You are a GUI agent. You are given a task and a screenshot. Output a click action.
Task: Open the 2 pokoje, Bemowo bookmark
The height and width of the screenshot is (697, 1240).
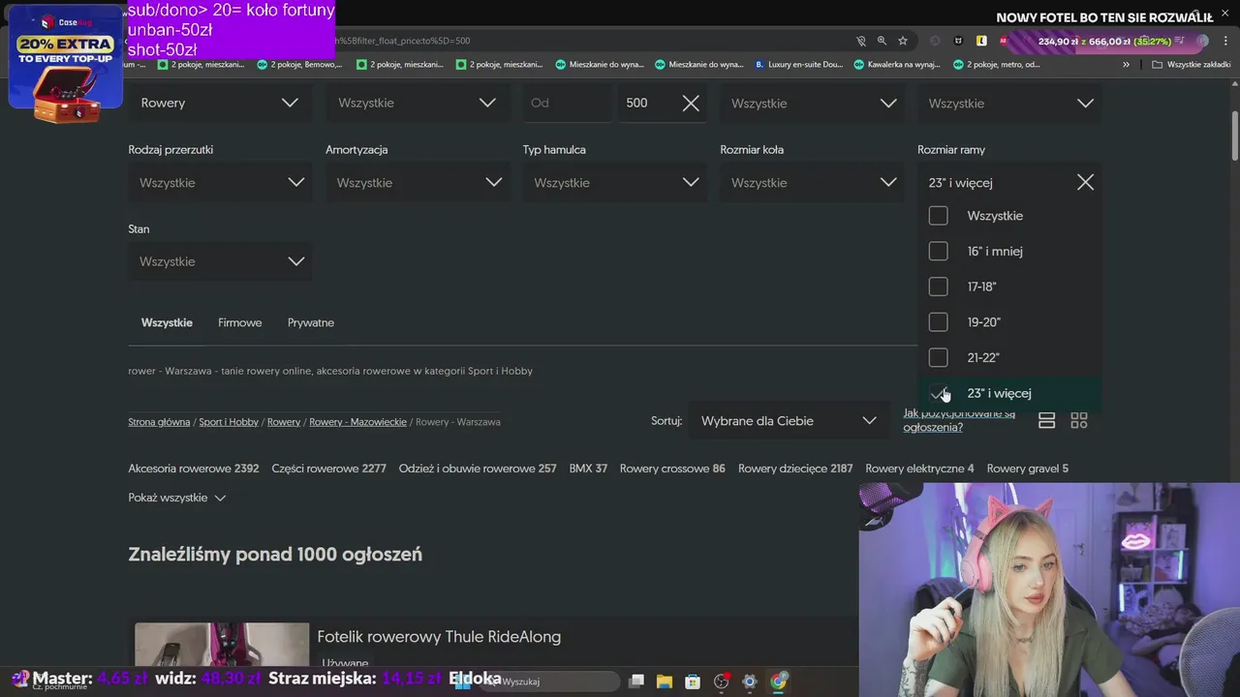click(x=298, y=65)
